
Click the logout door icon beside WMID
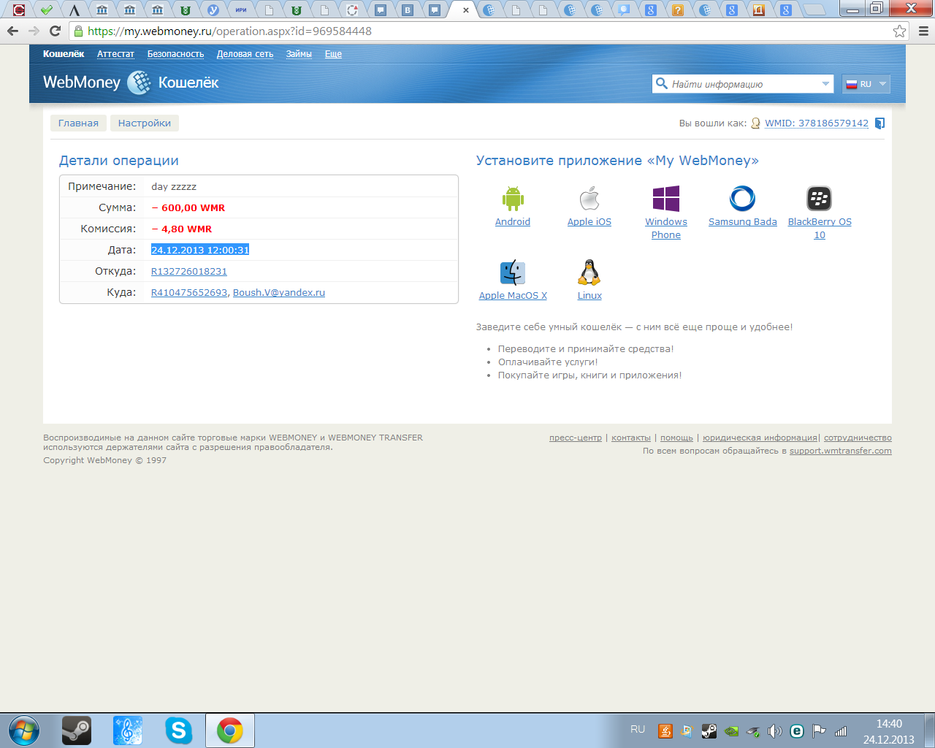(x=879, y=123)
